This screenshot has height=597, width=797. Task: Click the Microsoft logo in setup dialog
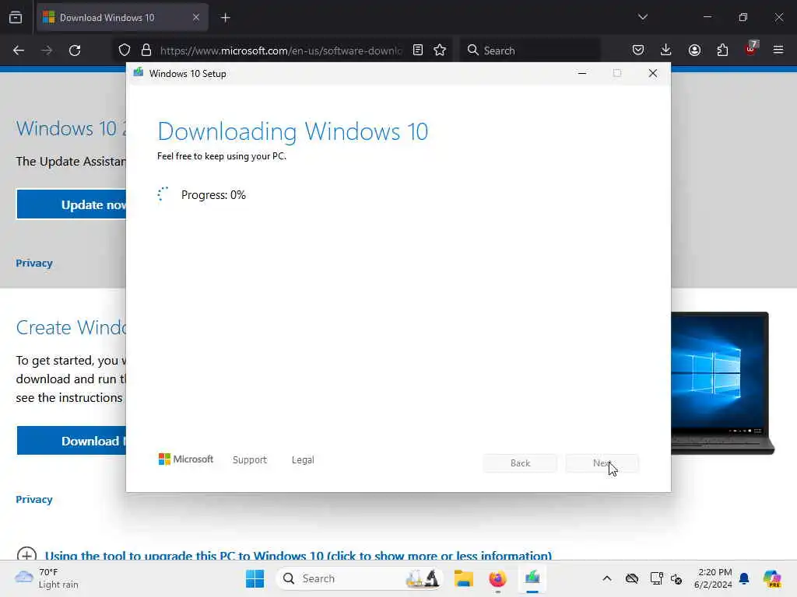point(185,459)
